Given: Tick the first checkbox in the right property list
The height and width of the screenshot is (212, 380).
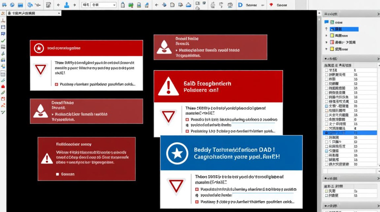Looking at the screenshot, I should [x=327, y=70].
